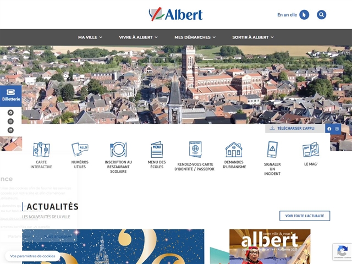Open the Carte interactive map icon
The height and width of the screenshot is (264, 352).
point(41,150)
